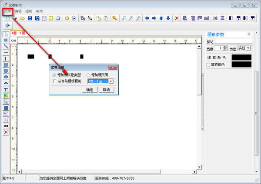Select the ellipse shape tool in sidebar
Image resolution: width=261 pixels, height=184 pixels.
[x=6, y=77]
